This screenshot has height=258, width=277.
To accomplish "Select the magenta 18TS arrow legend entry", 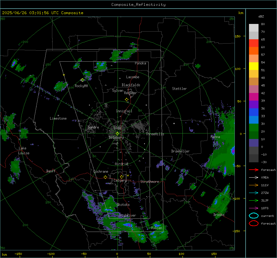I will (254, 208).
